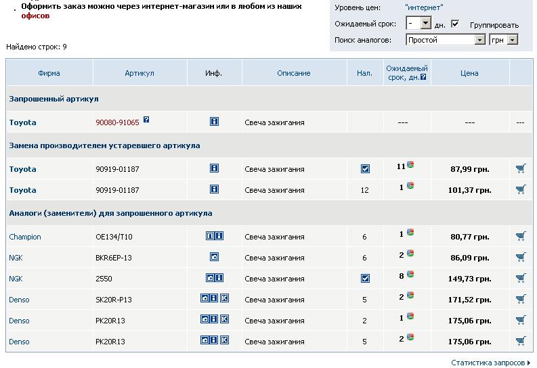This screenshot has width=537, height=368.
Task: Follow the офисов link
Action: [x=35, y=15]
